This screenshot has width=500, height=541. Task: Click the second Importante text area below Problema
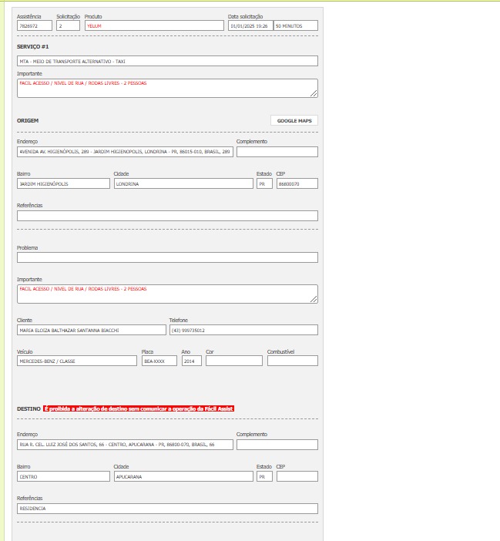(167, 294)
